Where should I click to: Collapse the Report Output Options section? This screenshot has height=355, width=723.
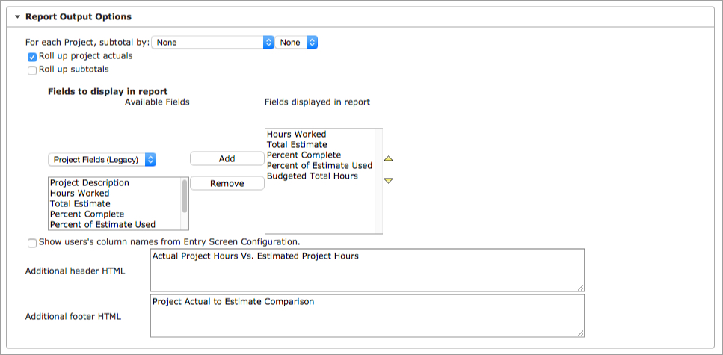[17, 17]
